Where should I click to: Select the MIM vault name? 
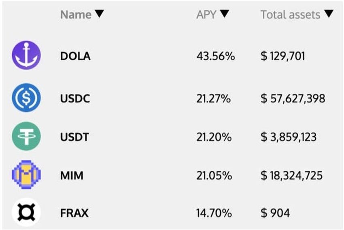click(72, 176)
